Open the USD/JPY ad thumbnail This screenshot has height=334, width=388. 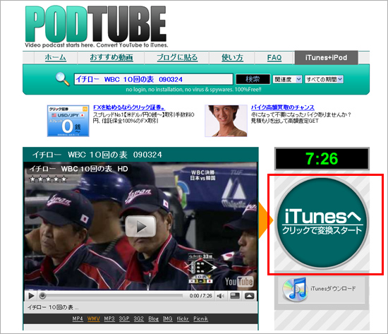pos(68,121)
